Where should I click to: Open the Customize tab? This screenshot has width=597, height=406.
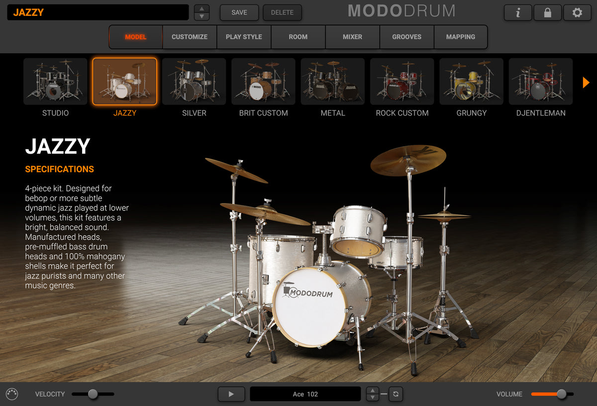tap(190, 37)
